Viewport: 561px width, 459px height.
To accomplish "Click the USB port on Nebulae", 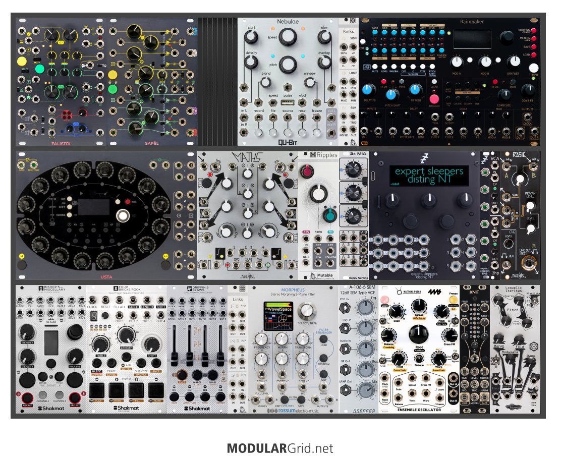I will pyautogui.click(x=287, y=103).
